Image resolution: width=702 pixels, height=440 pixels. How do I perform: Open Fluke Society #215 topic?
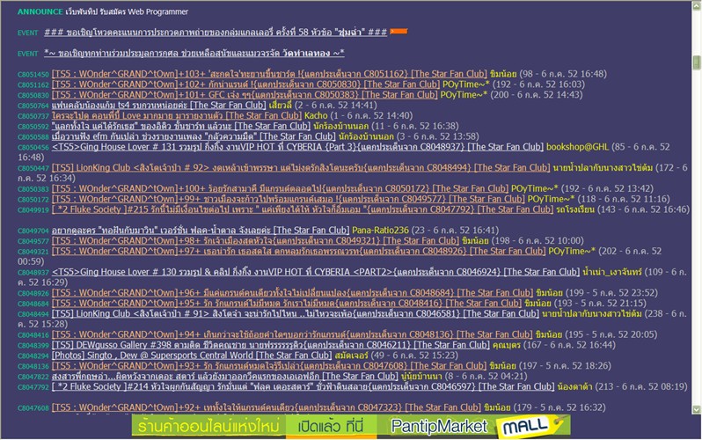(x=303, y=209)
